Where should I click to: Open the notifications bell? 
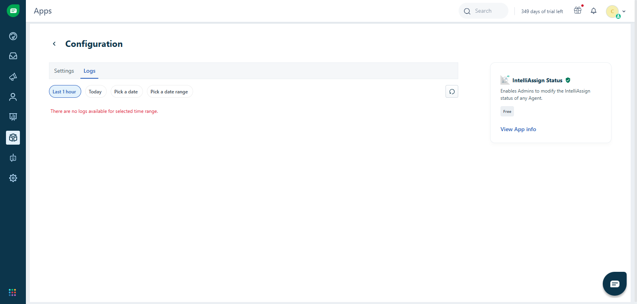(x=594, y=11)
